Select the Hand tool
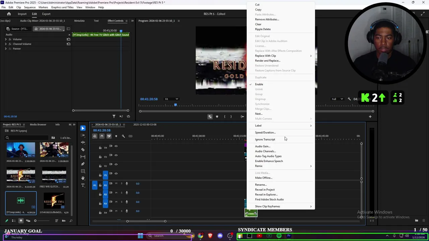 tap(83, 178)
